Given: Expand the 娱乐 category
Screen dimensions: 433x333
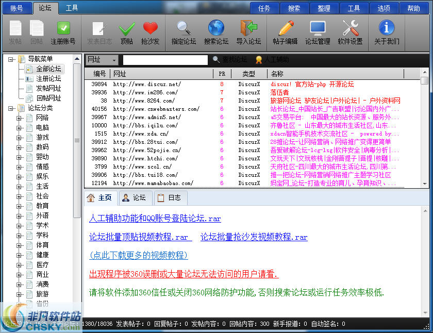Looking at the screenshot, I should coord(19,177).
